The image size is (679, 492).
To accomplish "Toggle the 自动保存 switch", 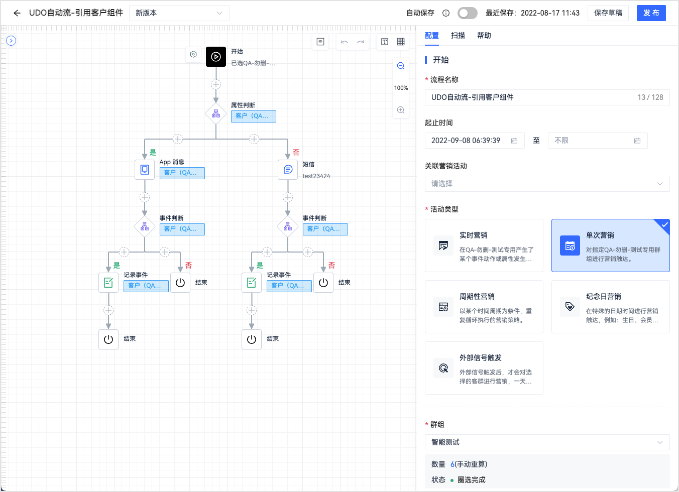I will pyautogui.click(x=468, y=13).
